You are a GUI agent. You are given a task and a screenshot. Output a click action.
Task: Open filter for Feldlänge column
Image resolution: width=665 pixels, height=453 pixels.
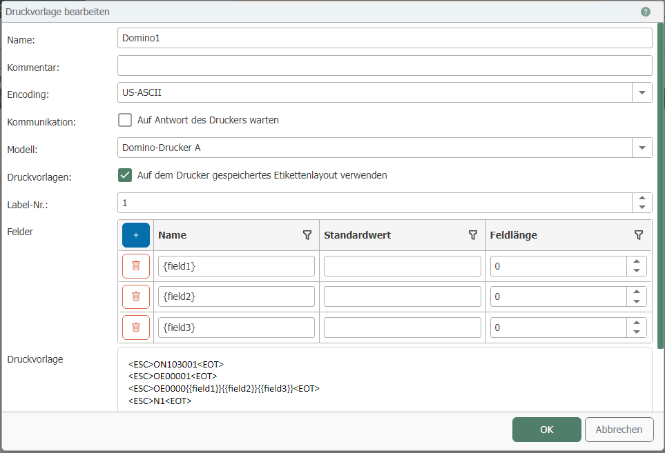[x=639, y=235]
